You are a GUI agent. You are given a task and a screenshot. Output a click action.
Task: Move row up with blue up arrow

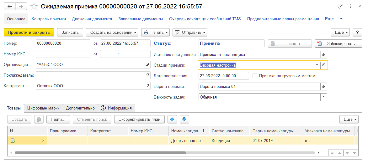click(x=172, y=119)
